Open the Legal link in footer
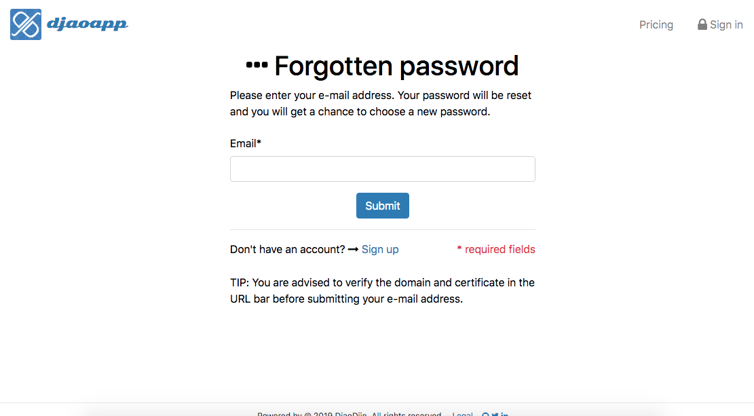 (462, 413)
